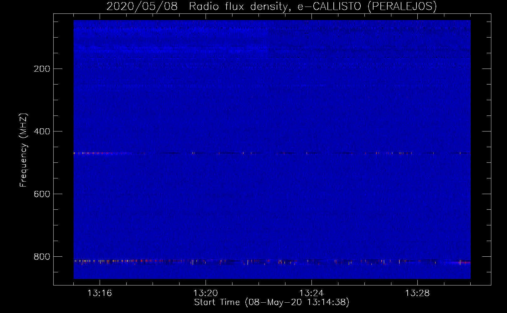Select the '200' frequency axis label
Viewport: 507px width, 313px height.
click(x=42, y=69)
